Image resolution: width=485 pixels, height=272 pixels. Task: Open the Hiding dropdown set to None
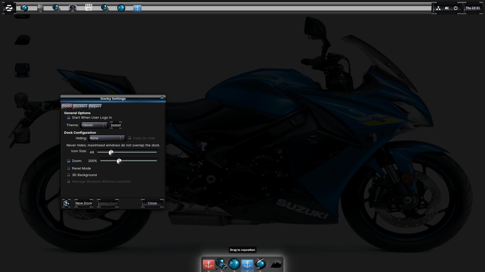[107, 138]
